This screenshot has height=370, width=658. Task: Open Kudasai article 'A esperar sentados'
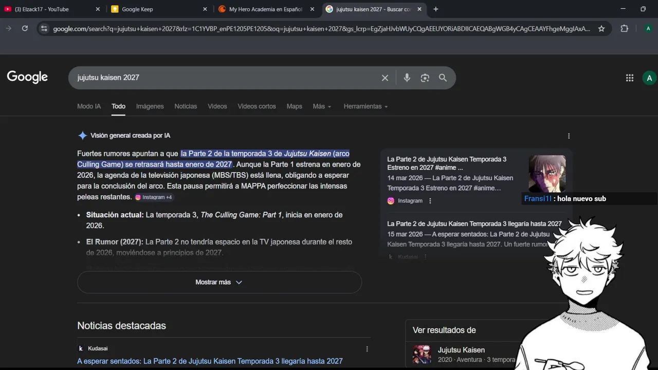pos(210,361)
